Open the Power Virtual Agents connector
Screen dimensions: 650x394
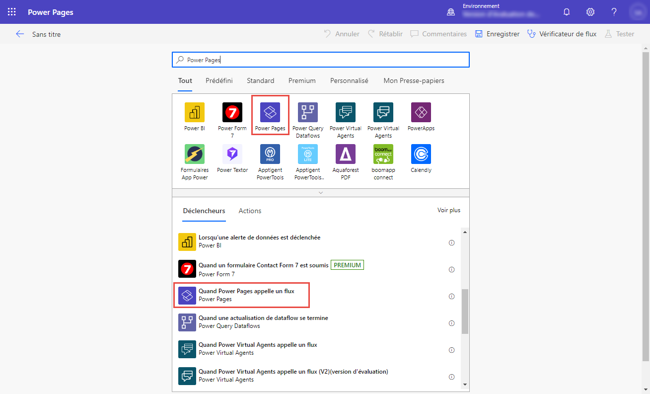(x=345, y=112)
